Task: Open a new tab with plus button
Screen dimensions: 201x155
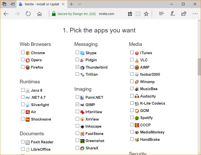Action: click(72, 4)
